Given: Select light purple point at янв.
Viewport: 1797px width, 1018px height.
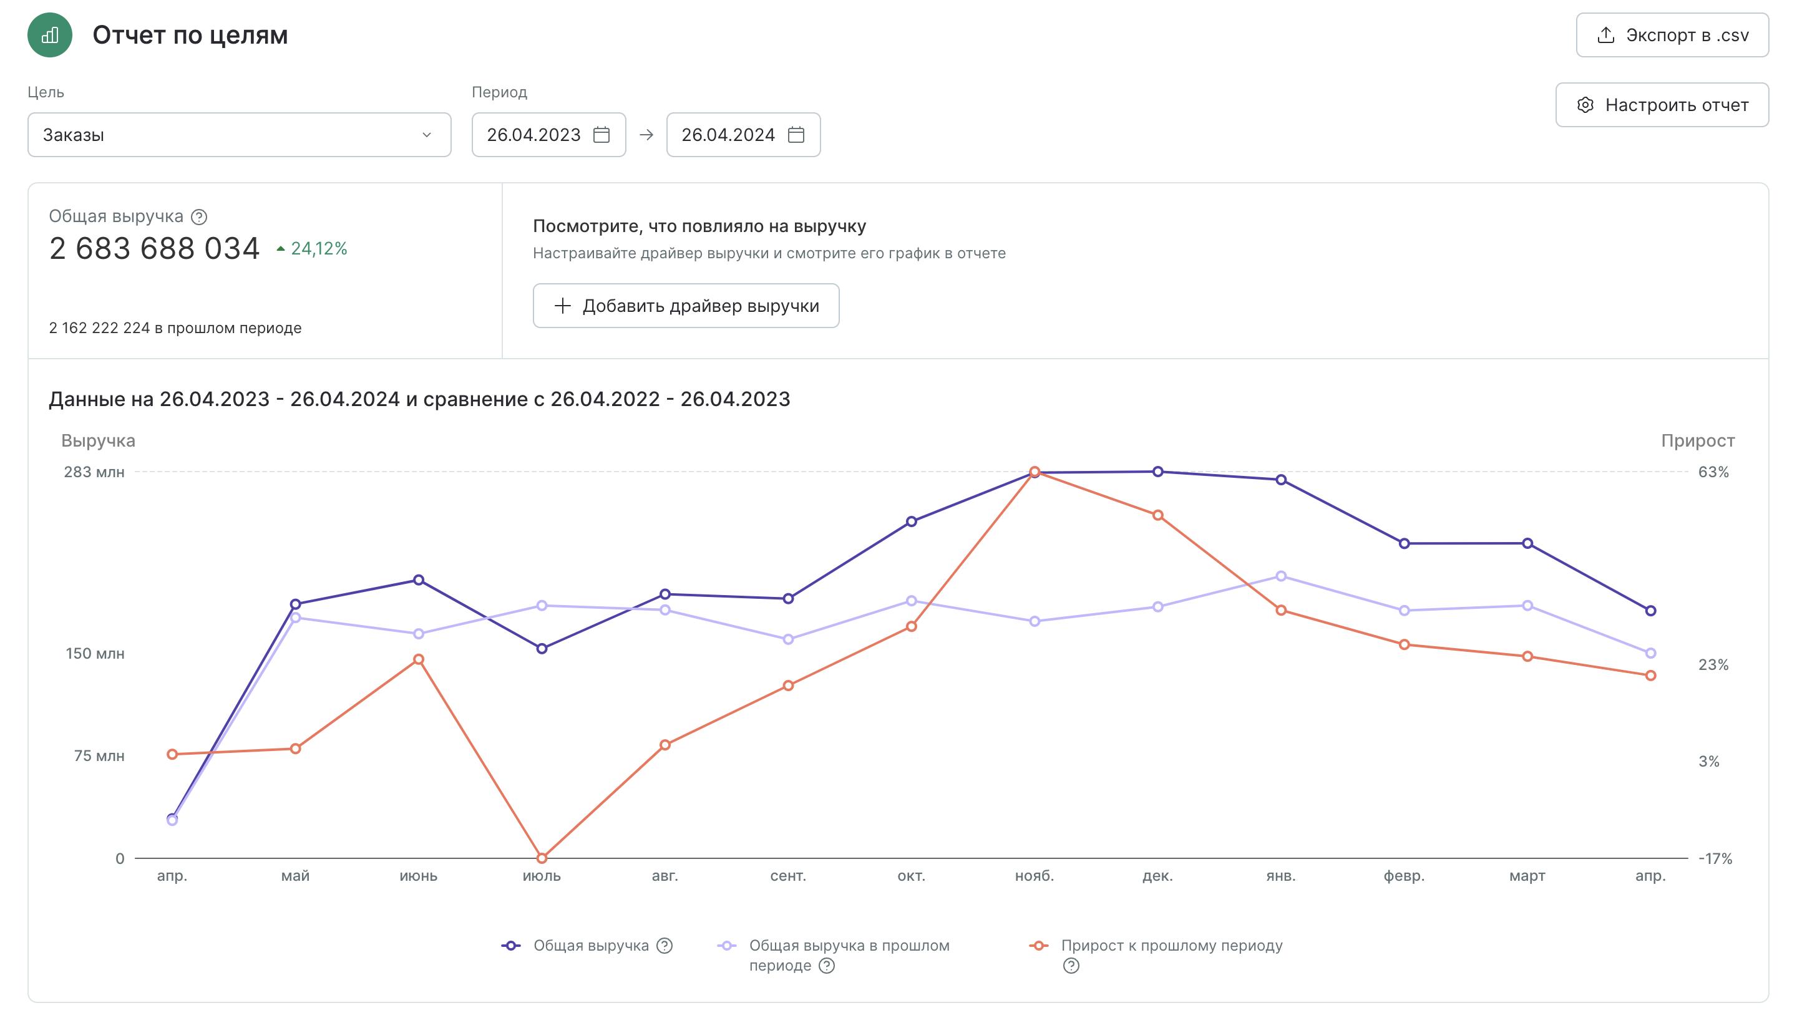Looking at the screenshot, I should (1281, 576).
